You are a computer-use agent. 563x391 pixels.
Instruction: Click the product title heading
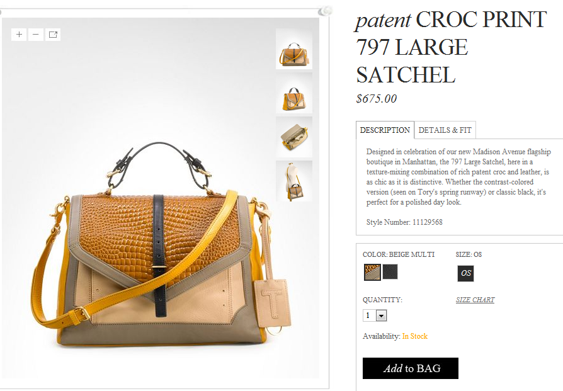tap(452, 47)
